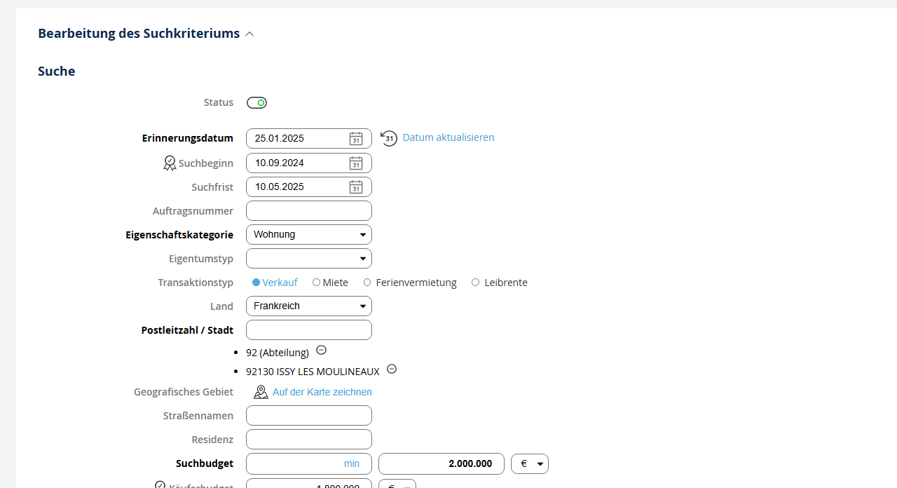
Task: Open calendar picker for Suchbeginn
Action: [356, 163]
